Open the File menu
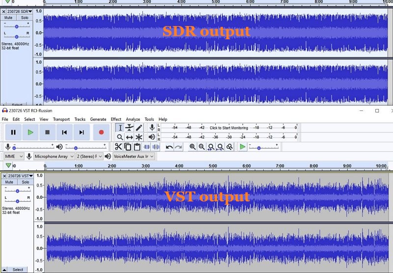This screenshot has height=273, width=393. tap(5, 119)
